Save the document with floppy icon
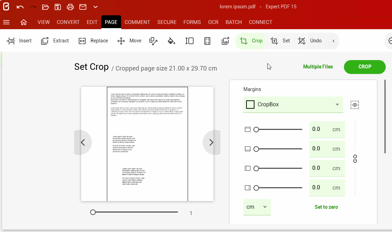Image resolution: width=392 pixels, height=232 pixels. coord(58,7)
